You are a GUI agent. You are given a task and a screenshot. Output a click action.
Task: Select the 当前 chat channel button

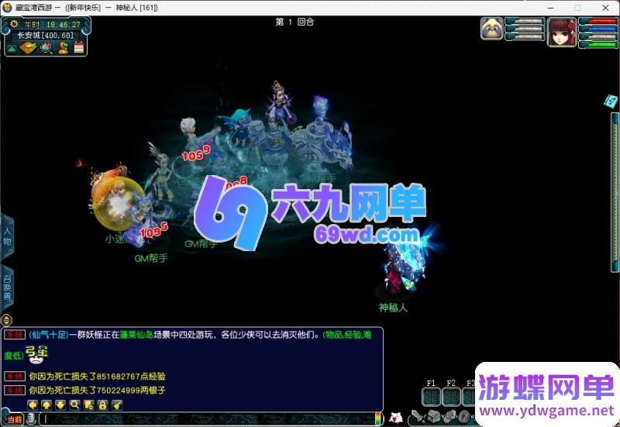pos(14,419)
